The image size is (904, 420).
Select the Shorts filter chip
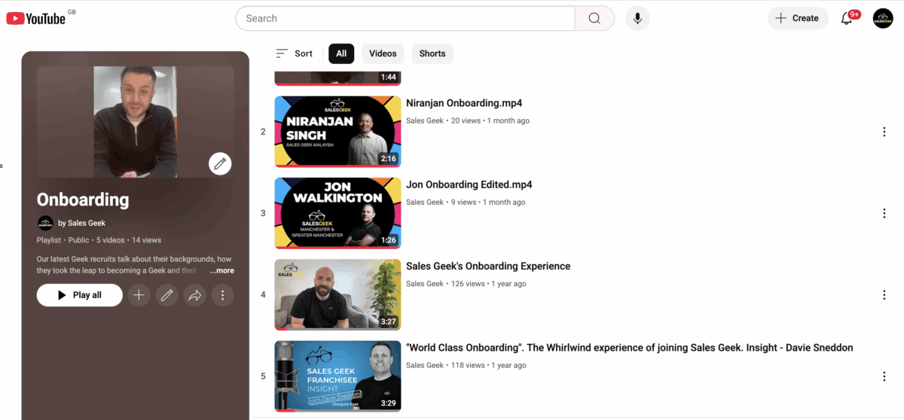pos(432,53)
